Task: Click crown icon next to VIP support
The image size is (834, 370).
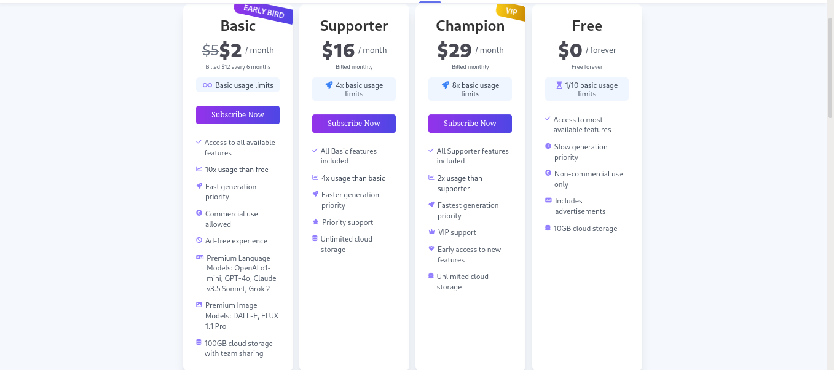Action: point(431,232)
